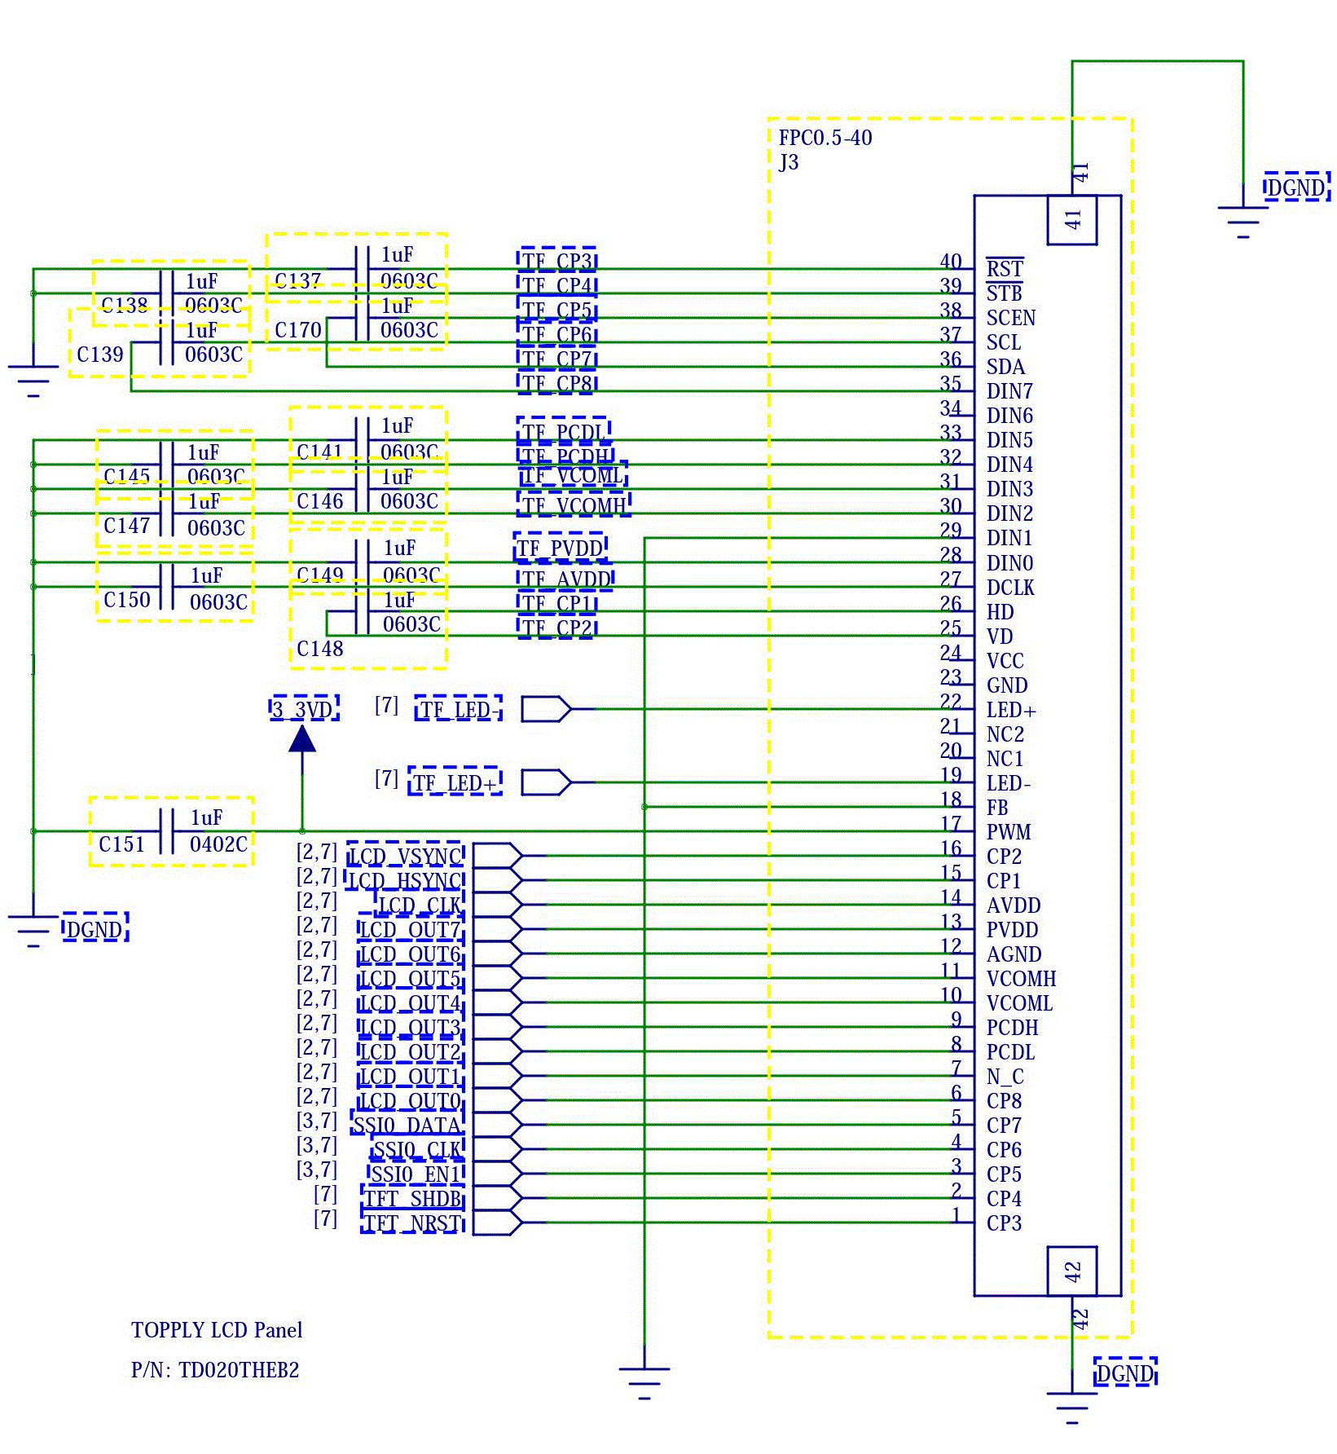Screen dimensions: 1337x1454
Task: Click pin number 24 at VCC
Action: 951,652
